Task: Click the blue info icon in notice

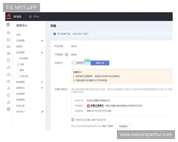Action: tap(55, 34)
